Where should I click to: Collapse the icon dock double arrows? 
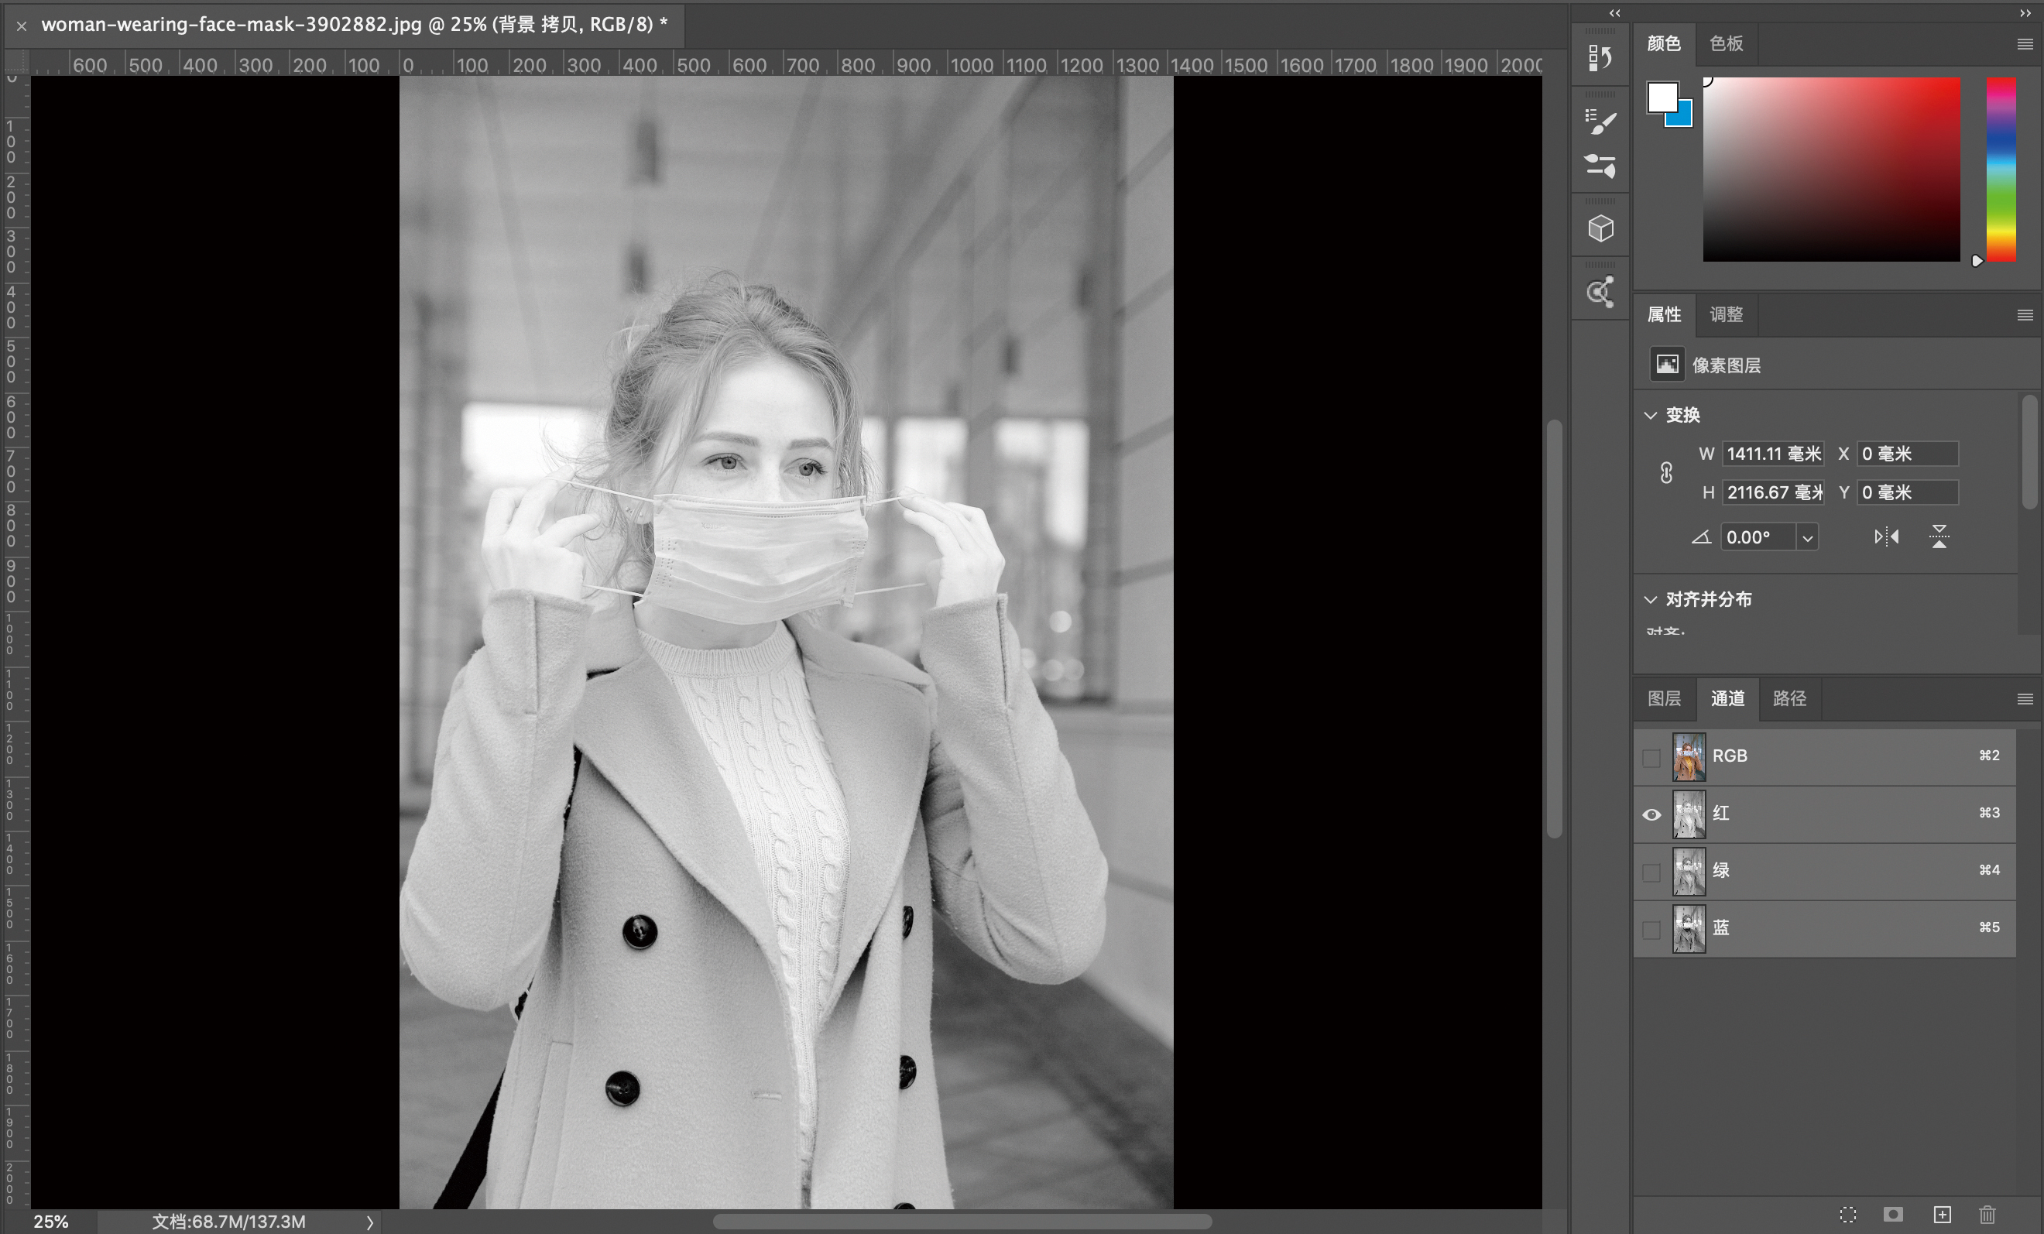pyautogui.click(x=1614, y=12)
